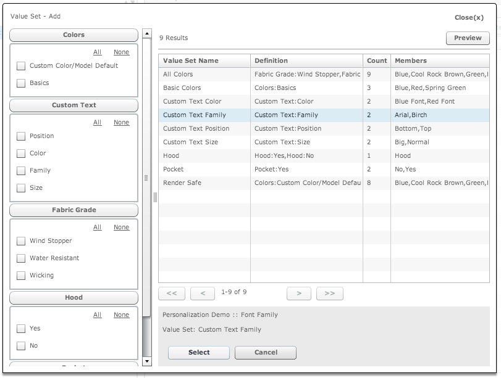
Task: Click the last page pagination arrow
Action: [x=329, y=293]
